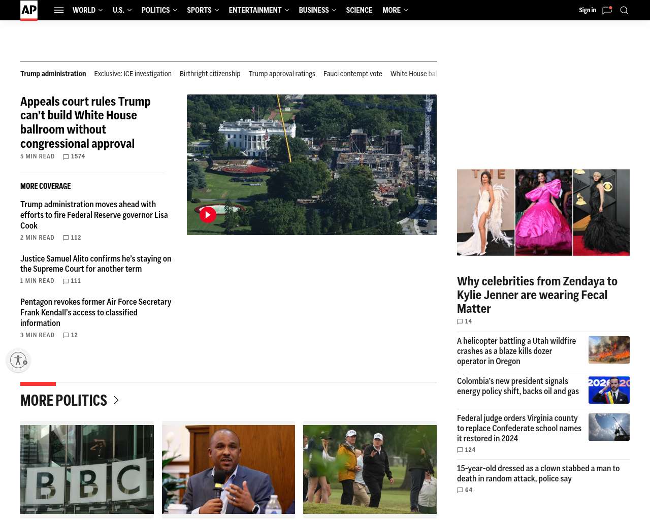The width and height of the screenshot is (650, 520).
Task: Open comments on Confederate school names story (124)
Action: (466, 450)
